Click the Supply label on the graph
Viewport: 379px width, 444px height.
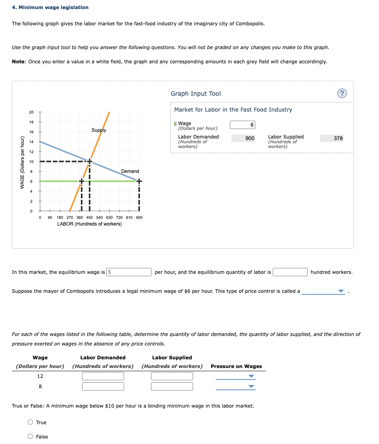[x=99, y=130]
